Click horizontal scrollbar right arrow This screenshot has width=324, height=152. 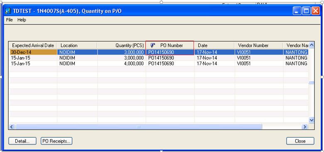304,127
